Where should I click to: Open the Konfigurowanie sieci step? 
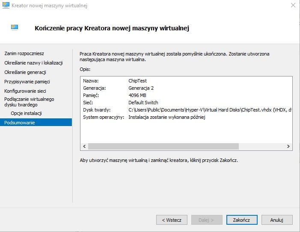[25, 91]
